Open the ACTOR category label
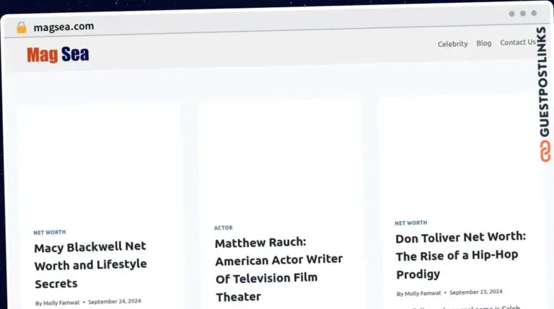The width and height of the screenshot is (554, 309). pos(224,228)
